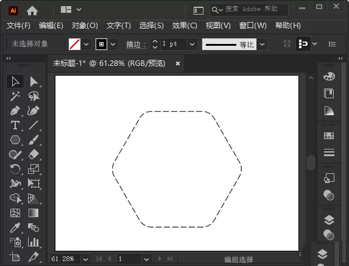Viewport: 349px width, 266px height.
Task: Open the fill color dropdown arrow
Action: (x=86, y=44)
